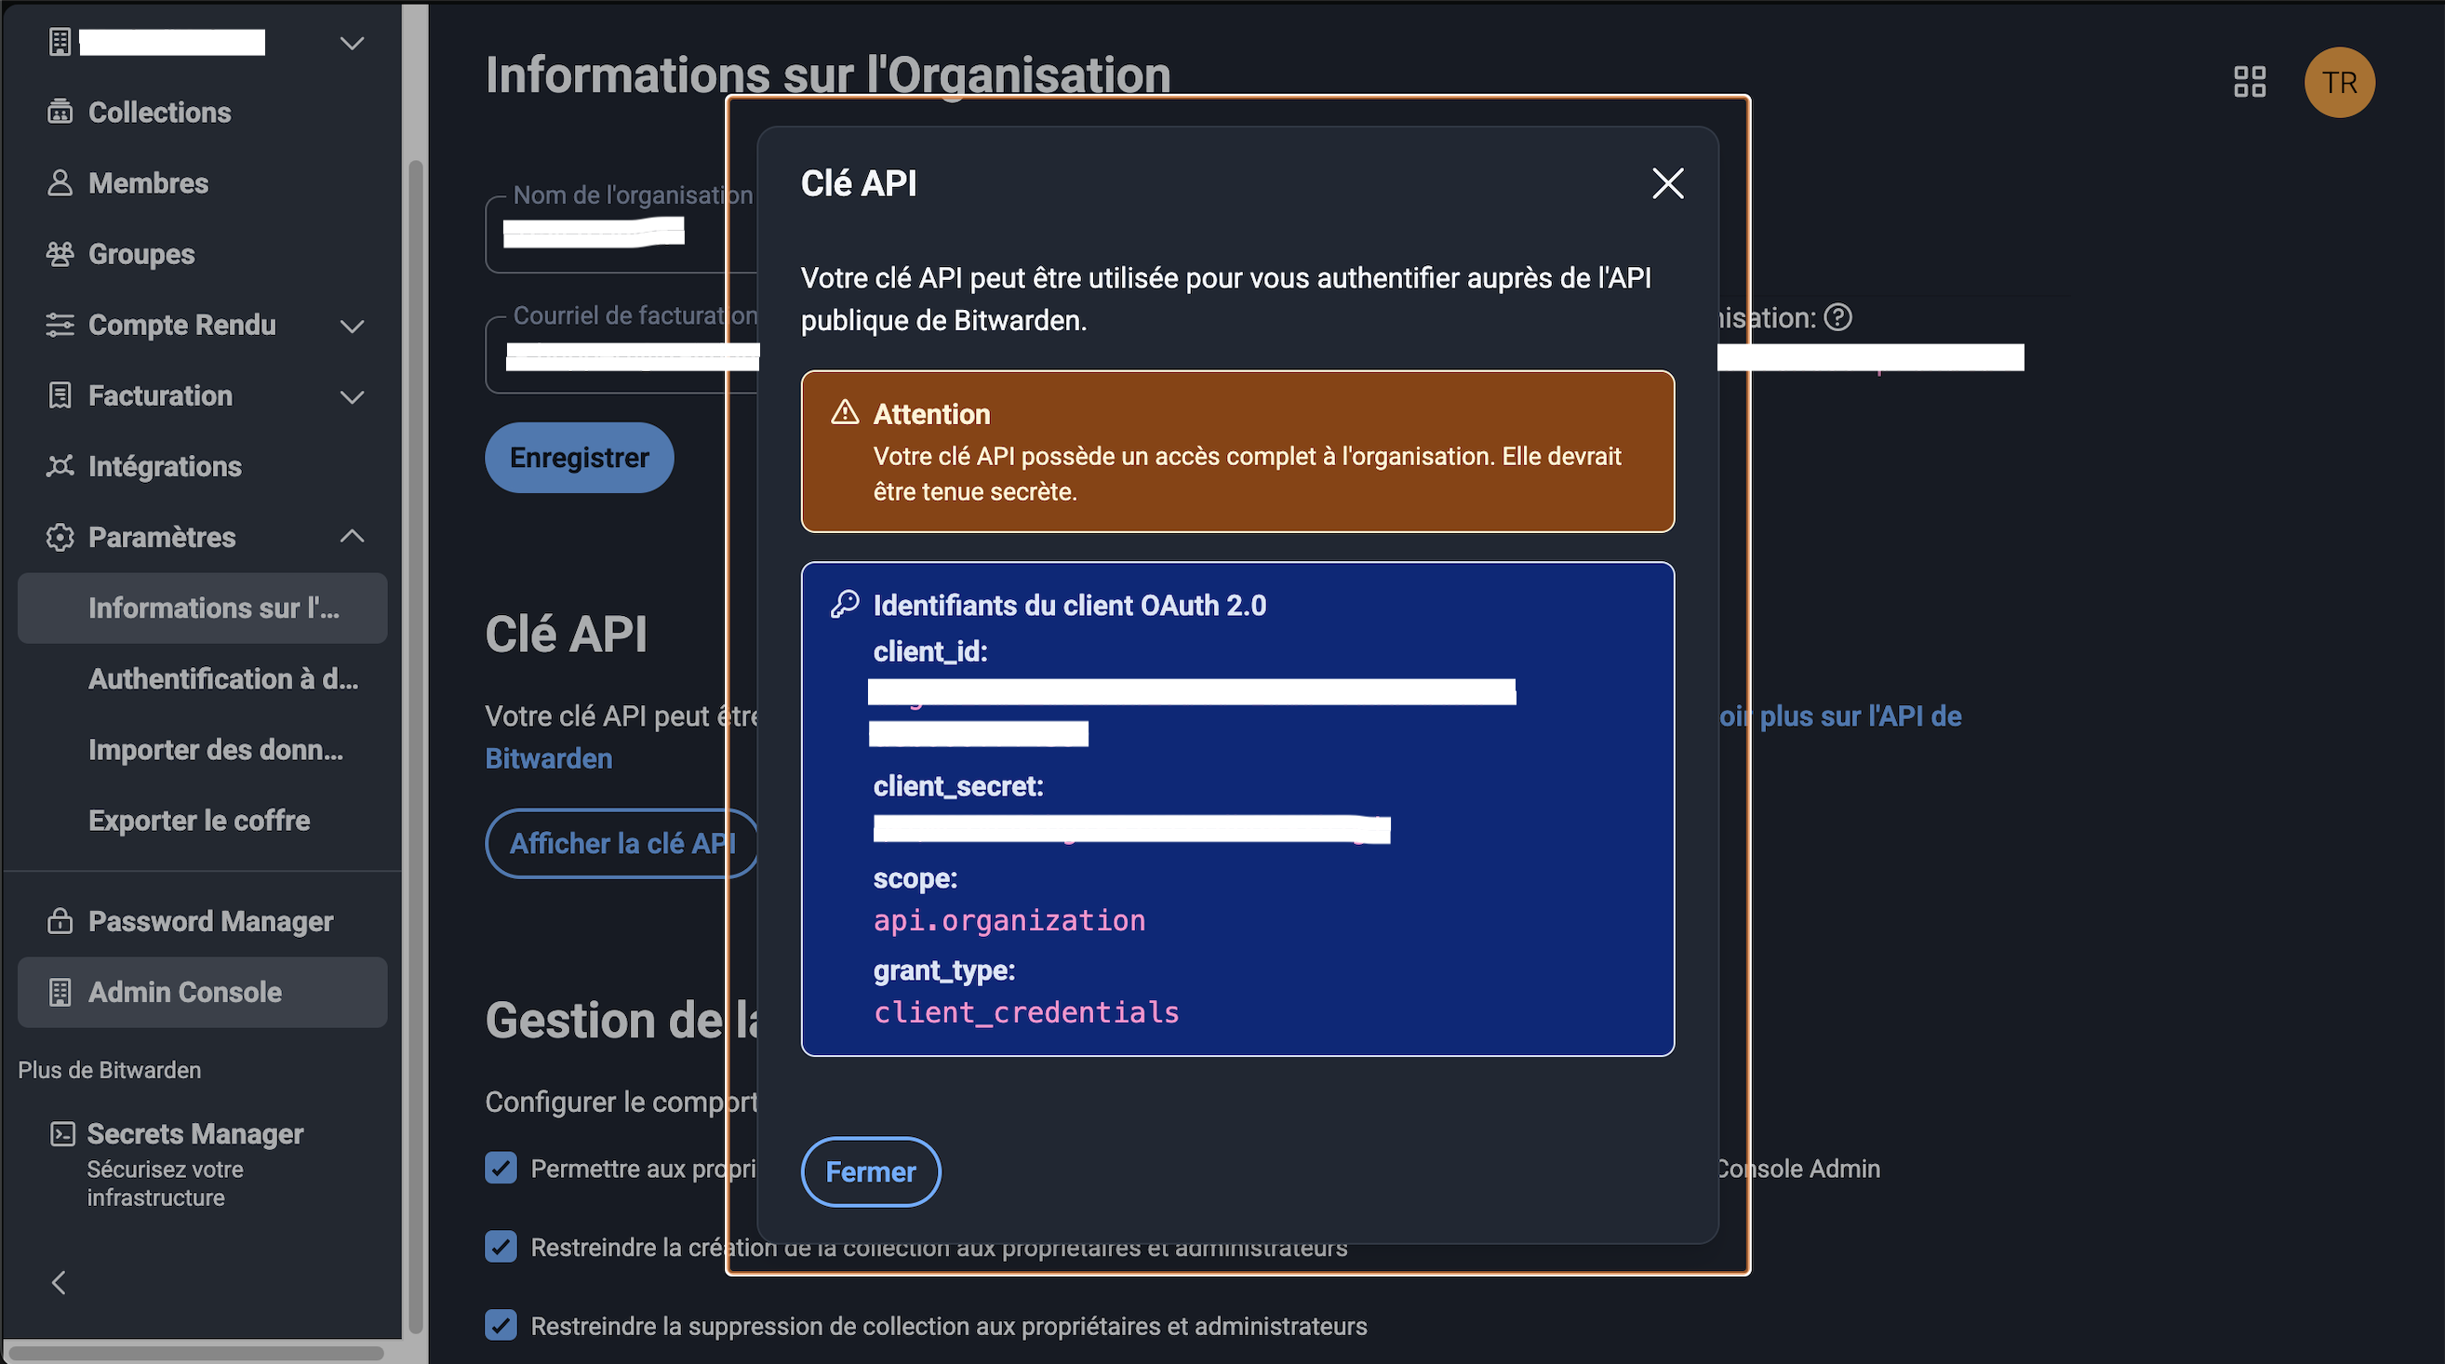Go to Membres in sidebar

(x=148, y=183)
